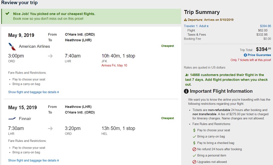Open the Price Guarantee link
273x165 pixels.
[259, 55]
